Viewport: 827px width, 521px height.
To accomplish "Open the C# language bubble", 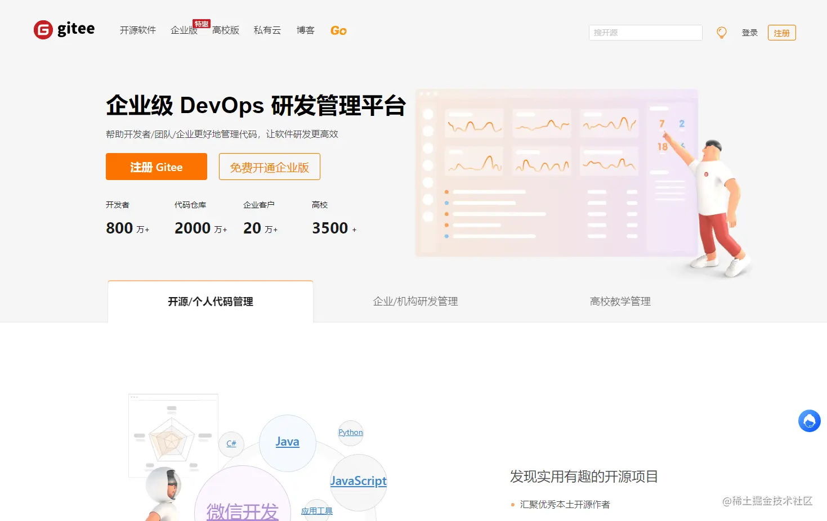I will click(231, 443).
